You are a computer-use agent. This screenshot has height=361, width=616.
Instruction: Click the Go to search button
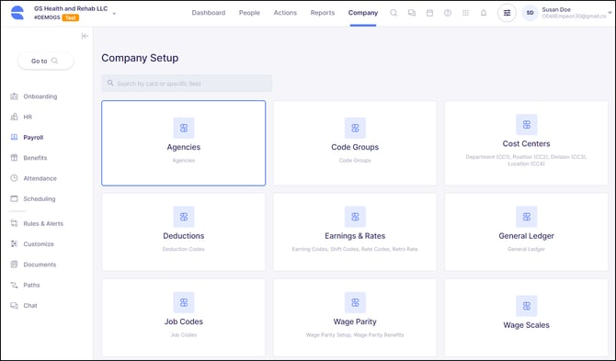click(x=46, y=61)
